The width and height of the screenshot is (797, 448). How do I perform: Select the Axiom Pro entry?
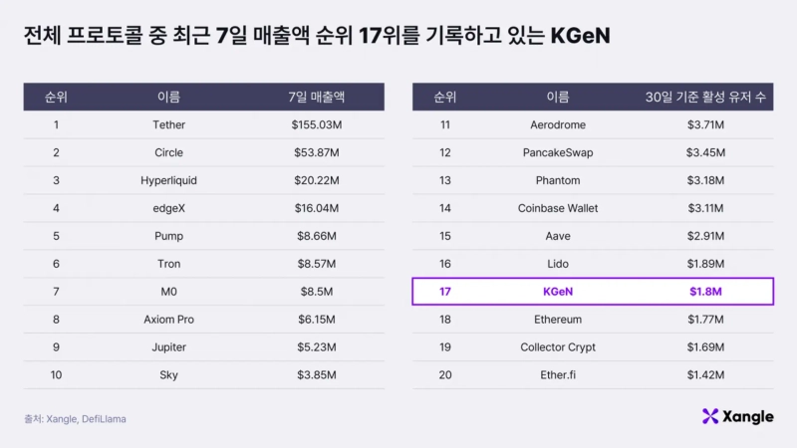click(169, 320)
